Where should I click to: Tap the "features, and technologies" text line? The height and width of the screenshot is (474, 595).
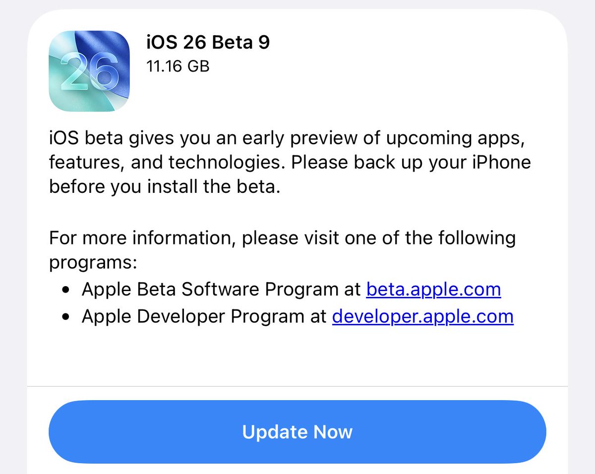point(290,162)
